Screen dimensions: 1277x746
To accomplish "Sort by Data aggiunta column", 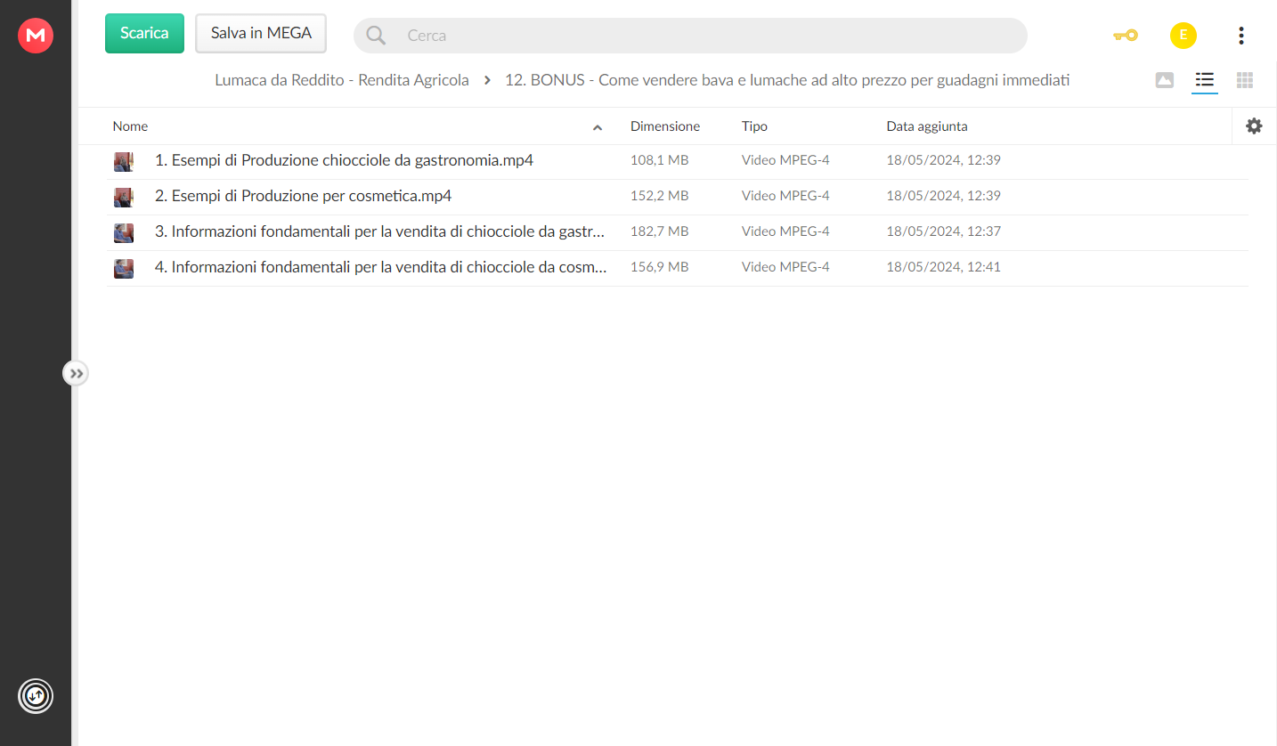I will point(927,126).
